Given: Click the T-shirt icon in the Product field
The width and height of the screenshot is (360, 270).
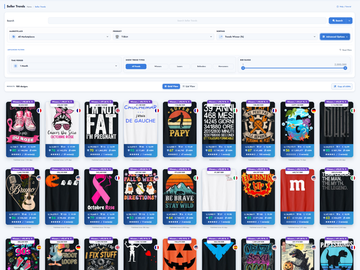Looking at the screenshot, I should pyautogui.click(x=117, y=37).
